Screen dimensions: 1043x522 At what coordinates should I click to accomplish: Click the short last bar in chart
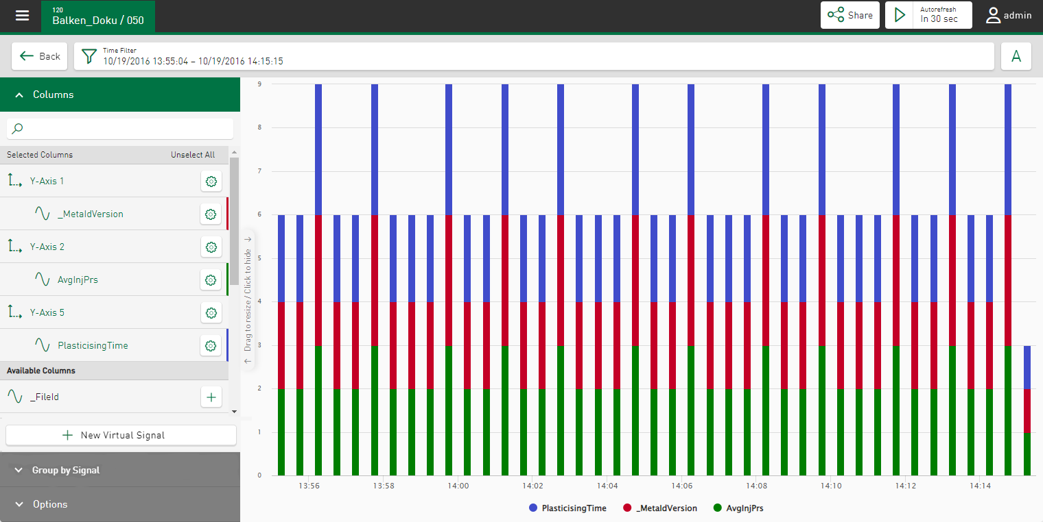tap(1027, 410)
